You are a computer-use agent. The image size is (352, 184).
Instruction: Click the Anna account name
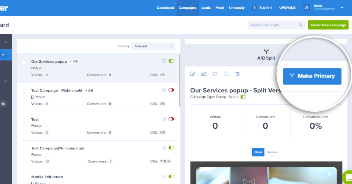[318, 6]
